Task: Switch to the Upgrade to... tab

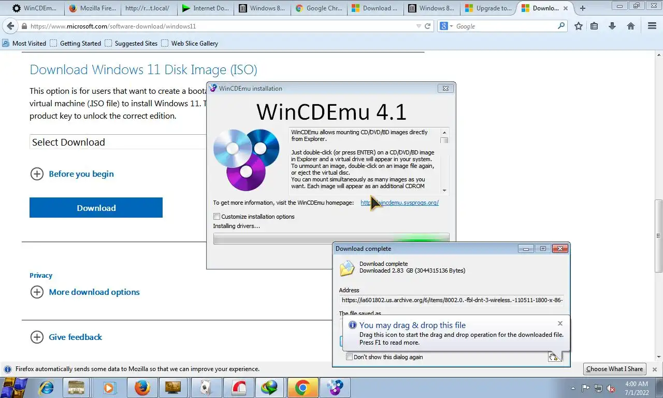Action: click(x=487, y=8)
